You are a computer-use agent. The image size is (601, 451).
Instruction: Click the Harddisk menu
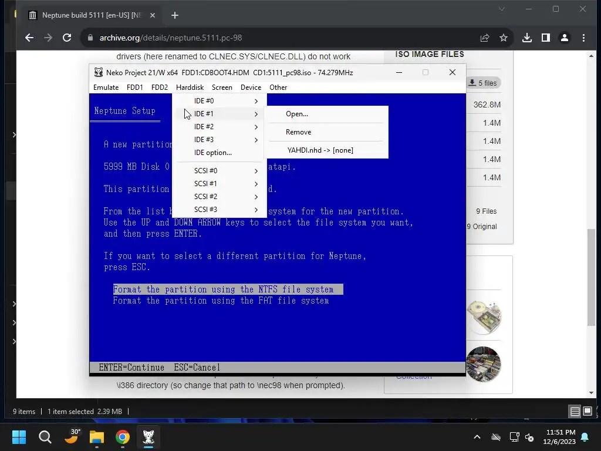click(x=190, y=87)
